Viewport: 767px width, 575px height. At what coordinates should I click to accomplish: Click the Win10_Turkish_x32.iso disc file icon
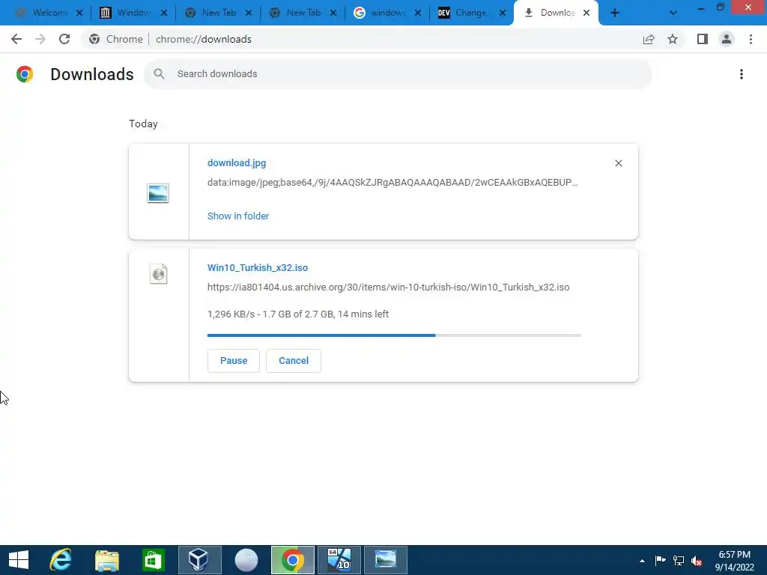[x=159, y=274]
